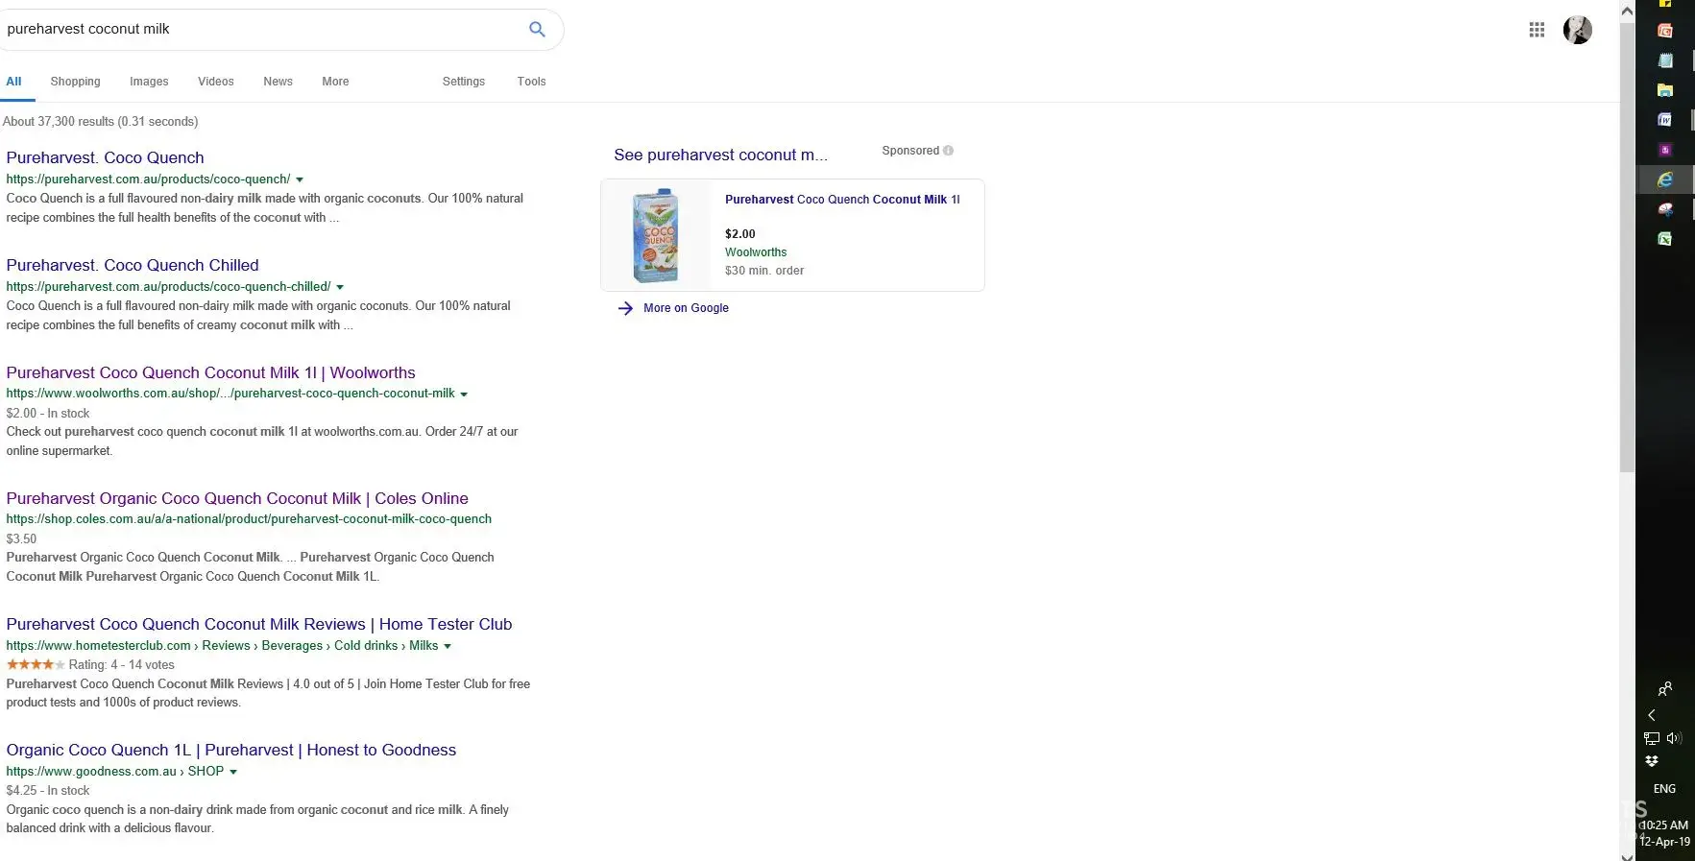Click the $30 min. order text

764,271
